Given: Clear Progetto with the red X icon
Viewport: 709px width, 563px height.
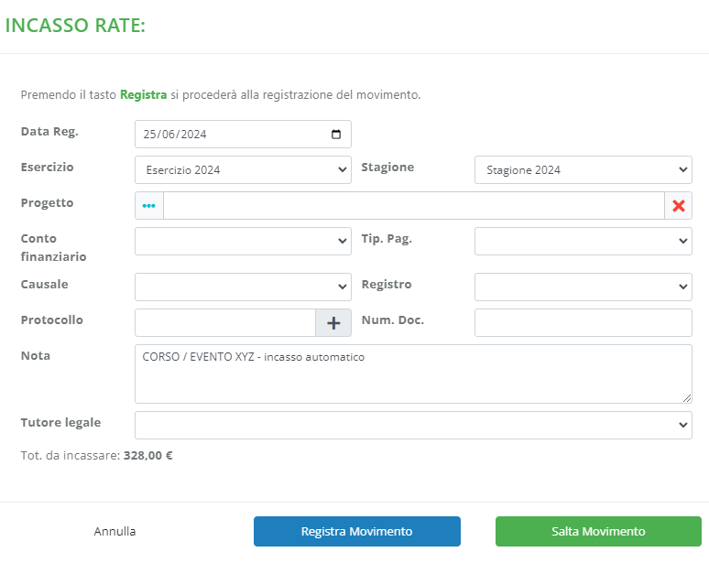Looking at the screenshot, I should [678, 206].
